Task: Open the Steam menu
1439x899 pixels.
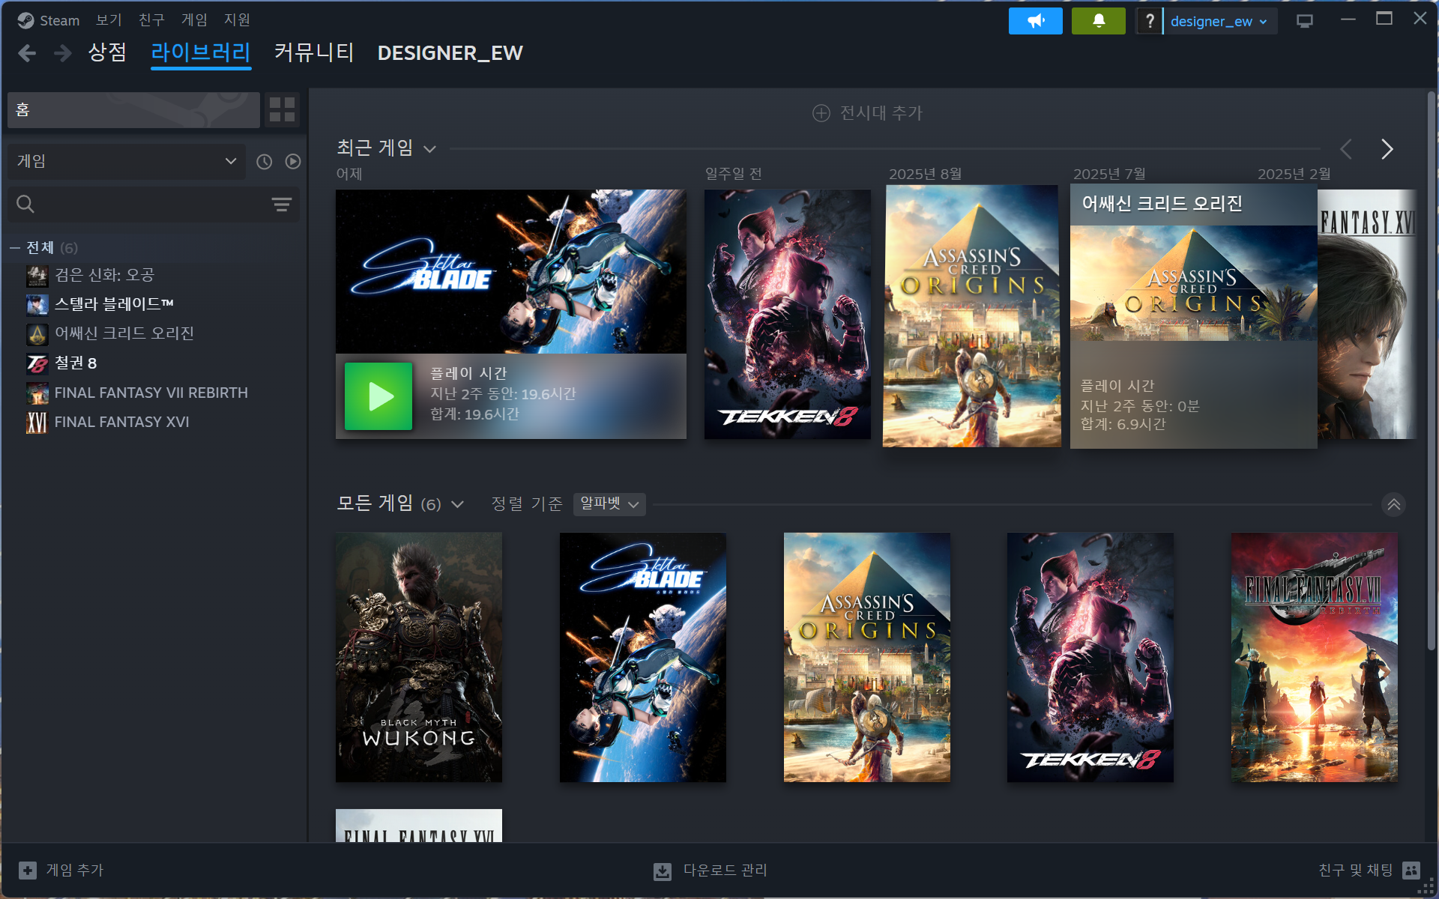Action: [x=59, y=20]
